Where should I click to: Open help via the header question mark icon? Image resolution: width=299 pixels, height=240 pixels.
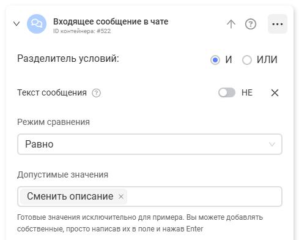pyautogui.click(x=251, y=24)
